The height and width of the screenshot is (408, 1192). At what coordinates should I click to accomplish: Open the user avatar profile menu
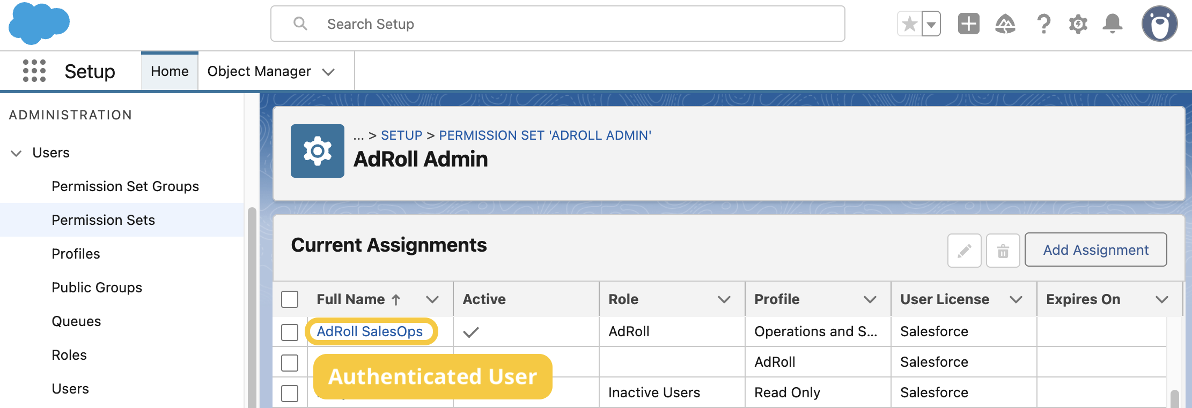[x=1159, y=24]
